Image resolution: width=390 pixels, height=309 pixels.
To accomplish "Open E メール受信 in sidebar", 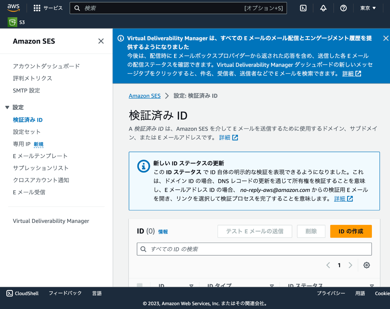I will (x=29, y=192).
